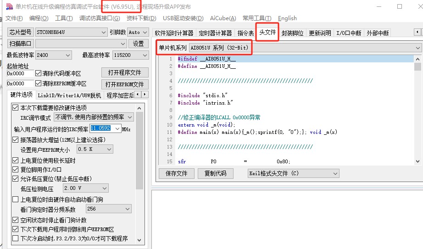Image resolution: width=423 pixels, height=249 pixels.
Task: Switch to 更新说明 tab
Action: tap(320, 33)
